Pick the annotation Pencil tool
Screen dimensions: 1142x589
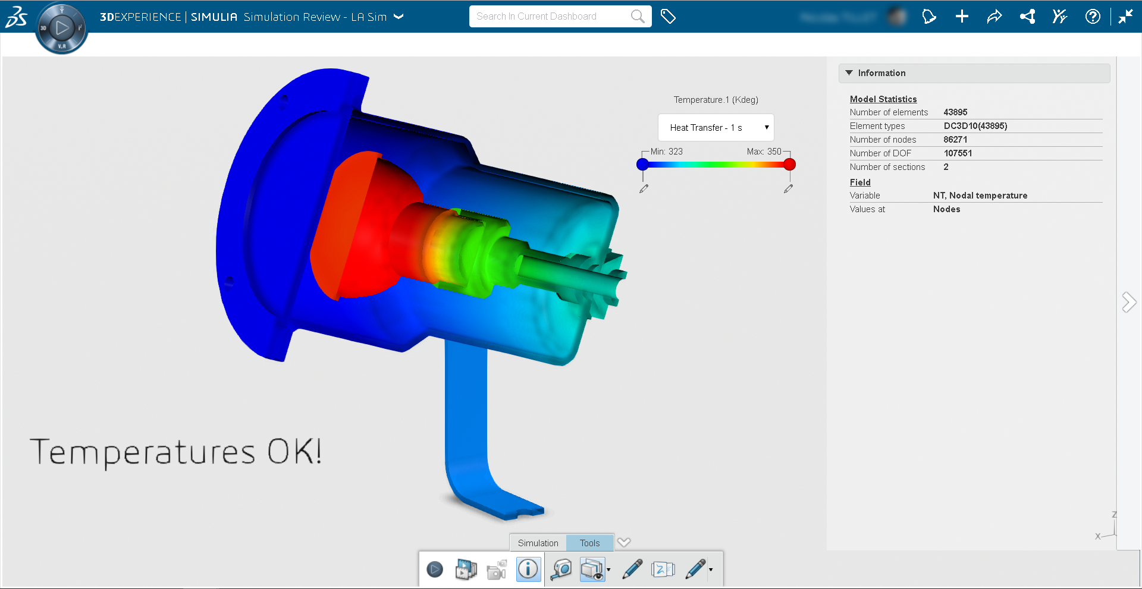pyautogui.click(x=632, y=569)
